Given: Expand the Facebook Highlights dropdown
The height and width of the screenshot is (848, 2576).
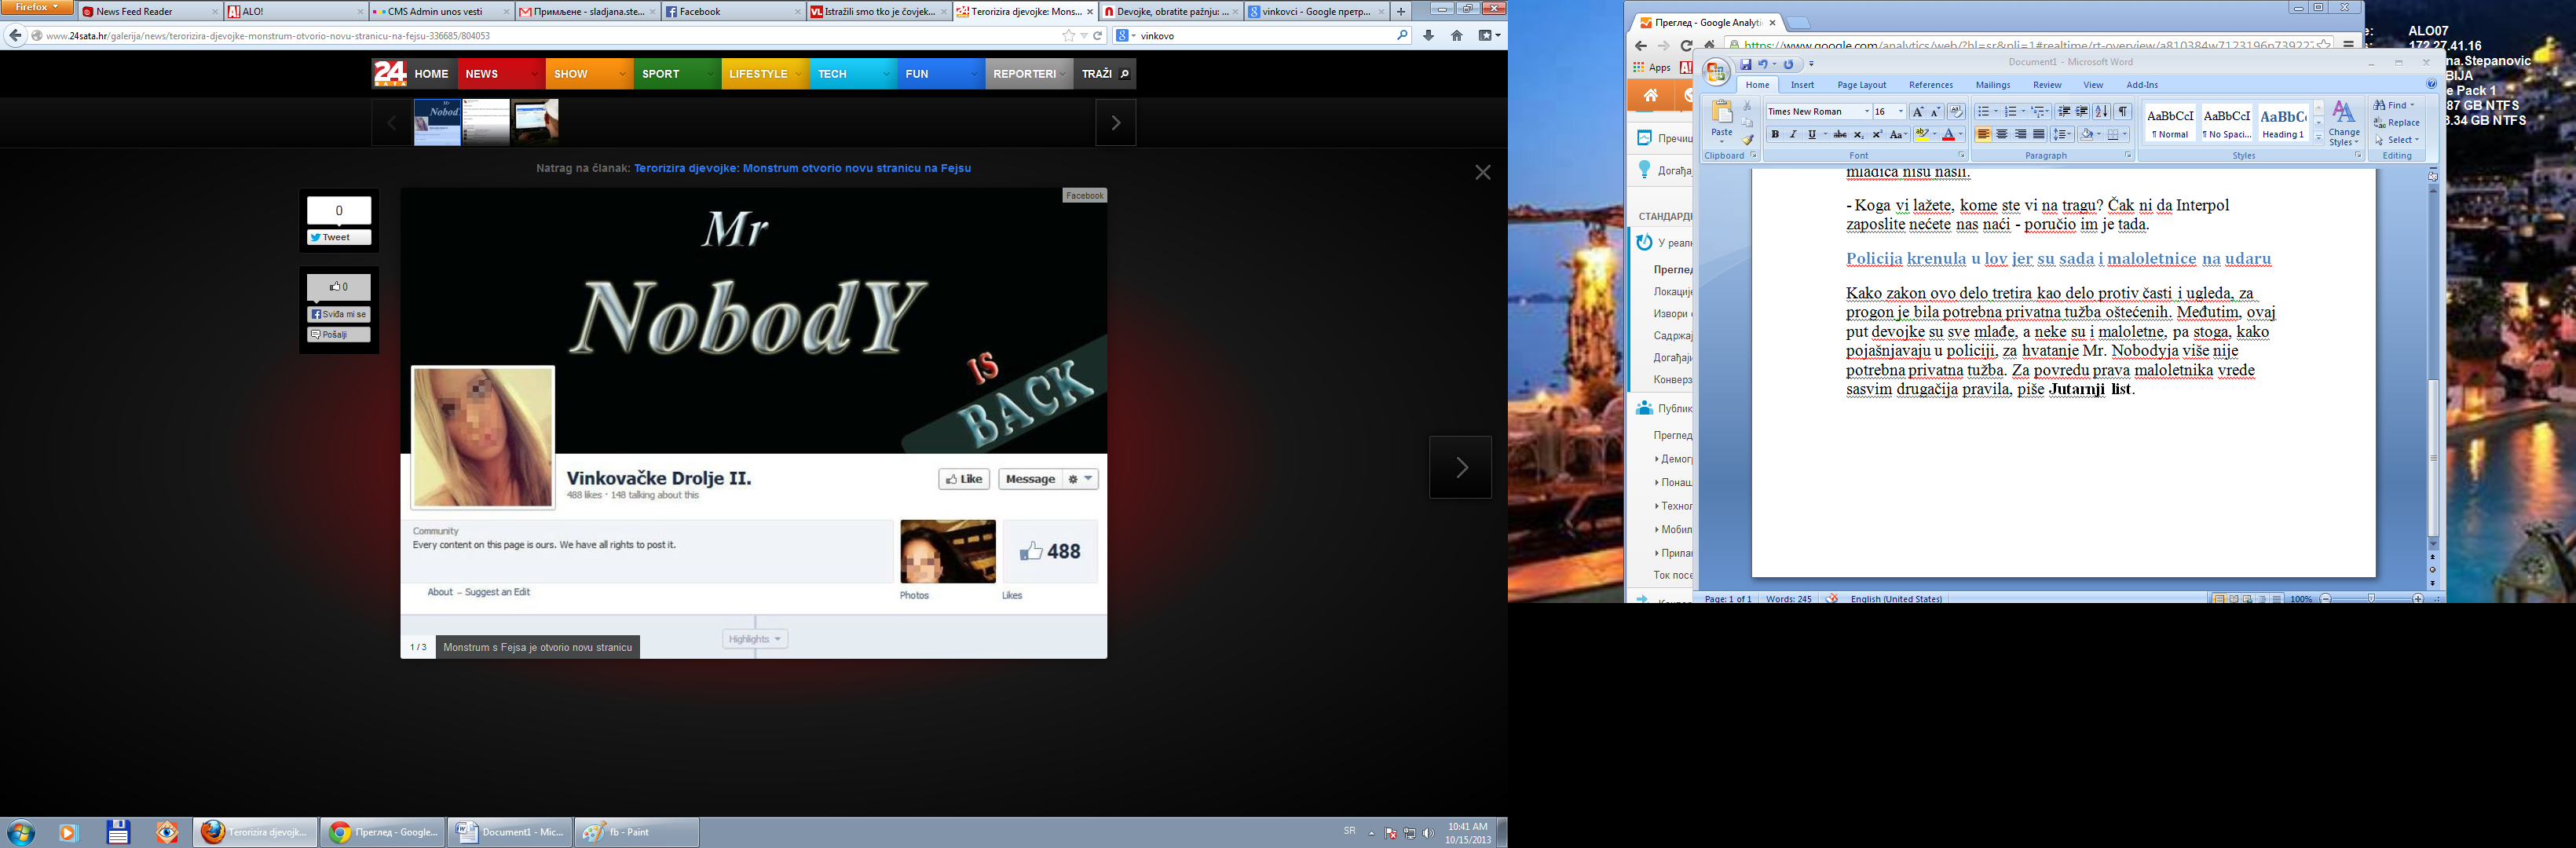Looking at the screenshot, I should coord(755,639).
